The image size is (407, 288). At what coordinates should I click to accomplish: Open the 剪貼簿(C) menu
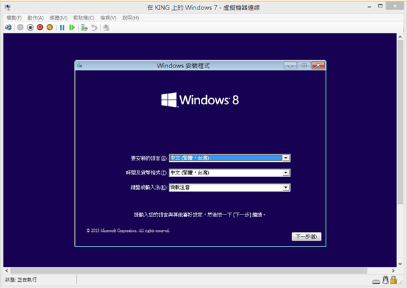[83, 17]
